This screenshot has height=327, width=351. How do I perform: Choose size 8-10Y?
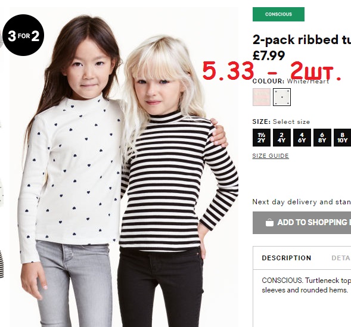(342, 138)
